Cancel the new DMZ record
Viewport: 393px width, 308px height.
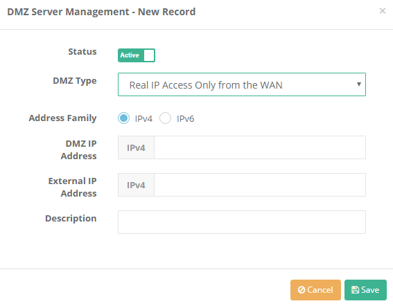pos(315,290)
